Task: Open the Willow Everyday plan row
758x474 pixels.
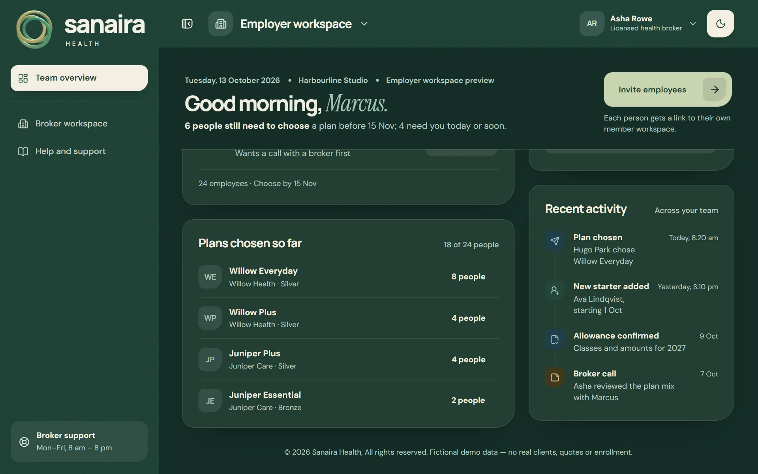Action: pos(348,277)
